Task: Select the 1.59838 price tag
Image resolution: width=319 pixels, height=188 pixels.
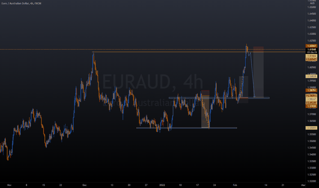Action: tap(311, 77)
